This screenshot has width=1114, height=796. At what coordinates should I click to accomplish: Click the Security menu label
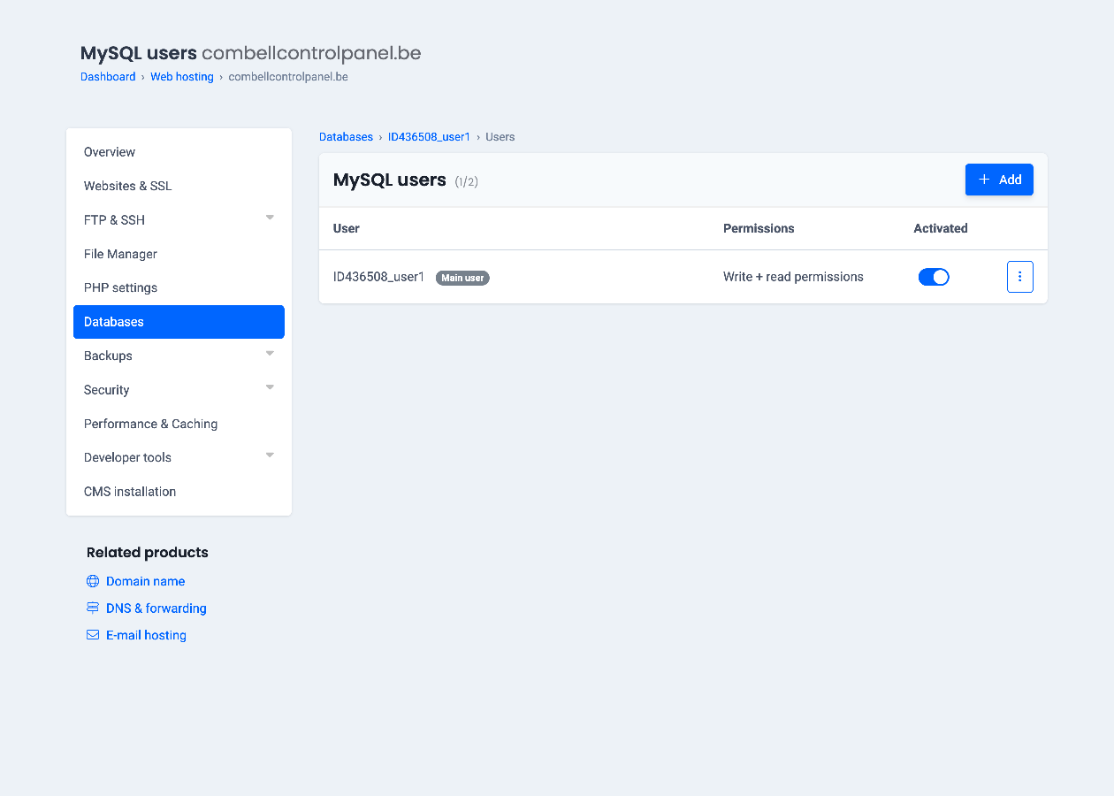pyautogui.click(x=106, y=390)
